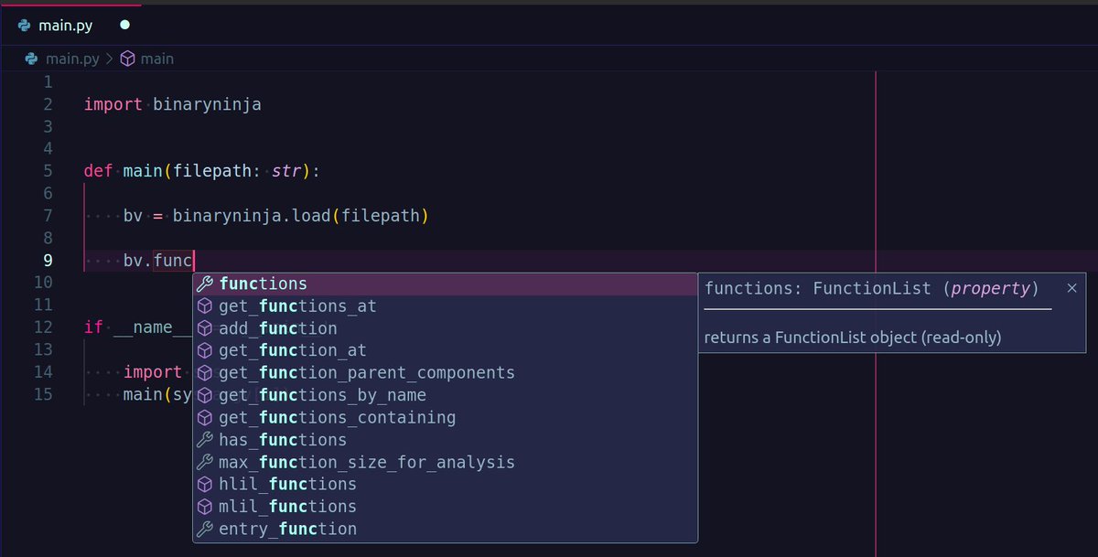1098x557 pixels.
Task: Choose the has_functions suggestion
Action: (x=445, y=440)
